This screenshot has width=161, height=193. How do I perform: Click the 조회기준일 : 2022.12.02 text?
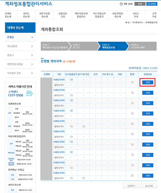pyautogui.click(x=143, y=68)
